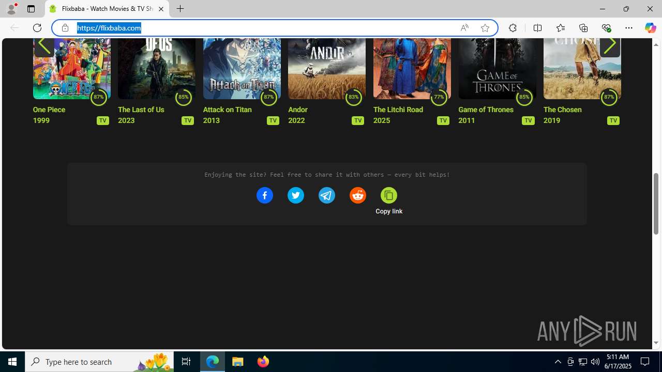This screenshot has width=662, height=372.
Task: Open notification center
Action: (x=645, y=362)
